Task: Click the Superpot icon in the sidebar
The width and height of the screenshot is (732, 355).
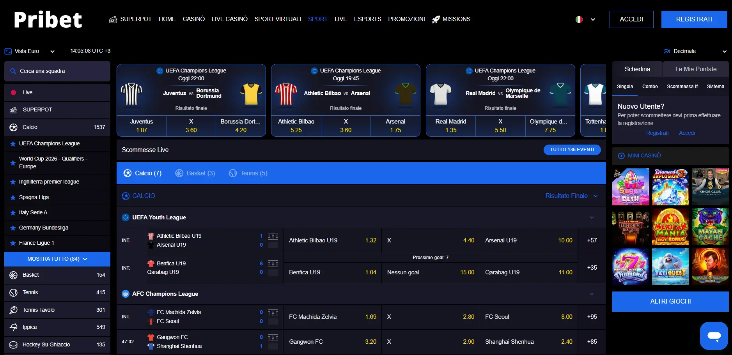Action: pyautogui.click(x=13, y=110)
